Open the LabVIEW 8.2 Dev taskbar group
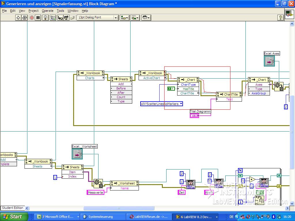Image resolution: width=295 pixels, height=221 pixels. tap(195, 217)
